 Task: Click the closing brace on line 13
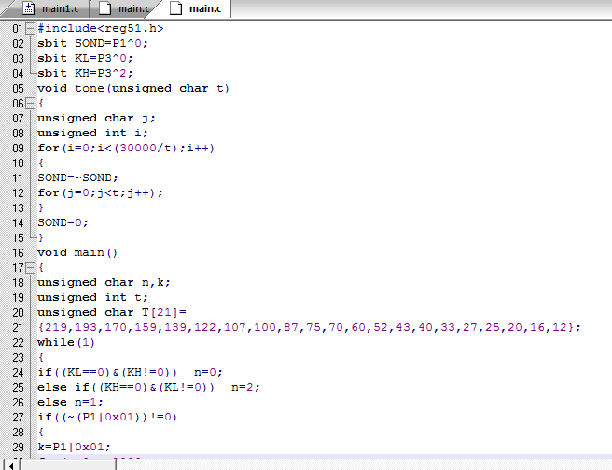[41, 208]
